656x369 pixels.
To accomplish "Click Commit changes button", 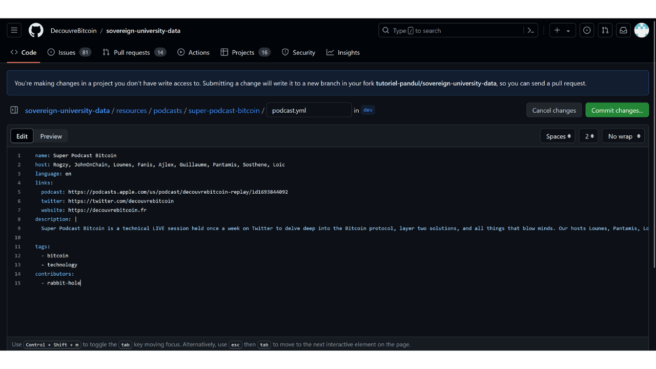I will pos(617,110).
